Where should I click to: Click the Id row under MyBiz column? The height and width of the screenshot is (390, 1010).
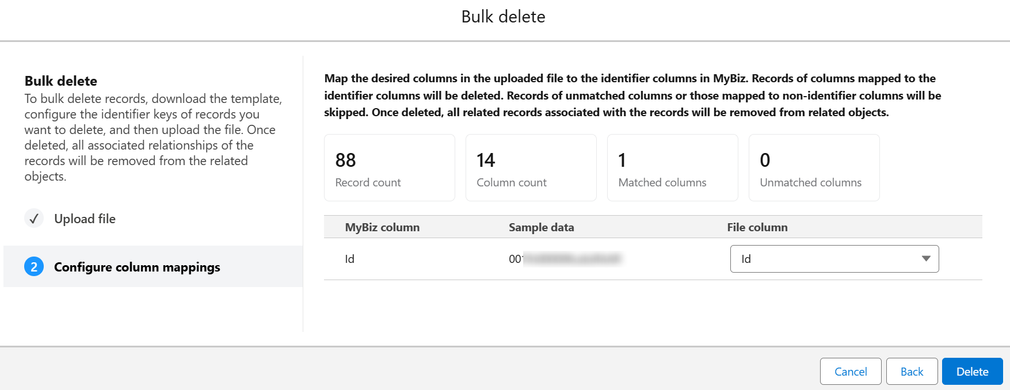(349, 259)
